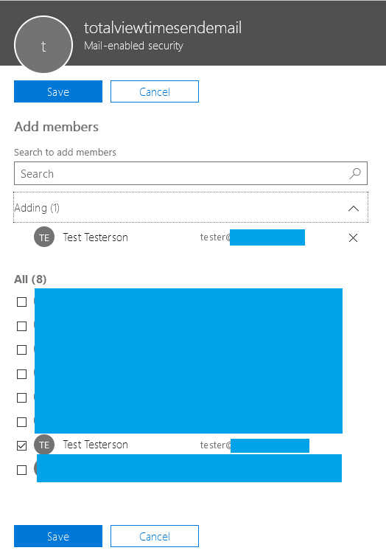The height and width of the screenshot is (556, 386).
Task: Tick the first checkbox under All (8)
Action: coord(21,302)
